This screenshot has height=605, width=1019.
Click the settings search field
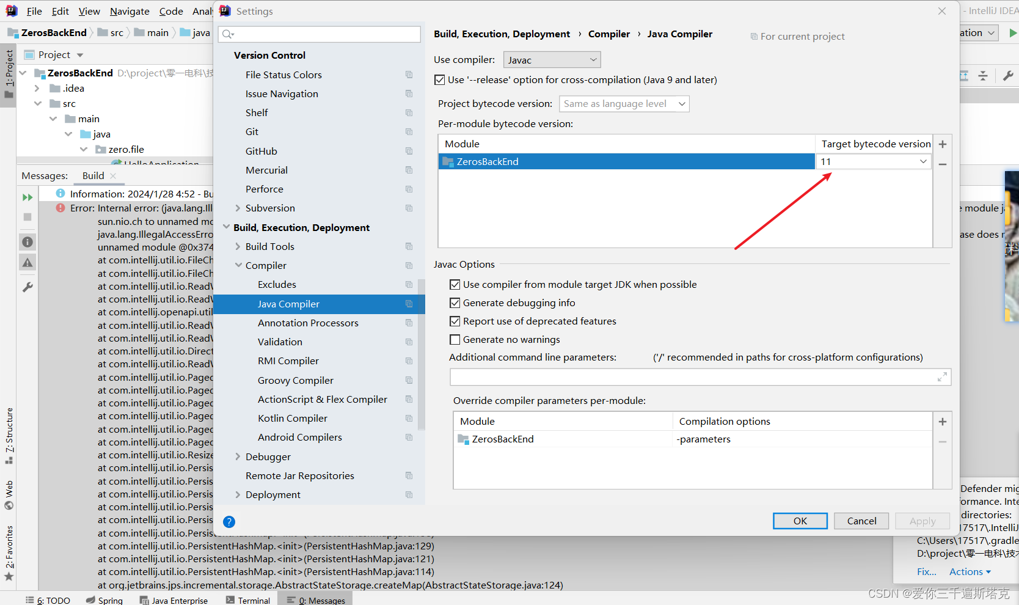point(318,34)
